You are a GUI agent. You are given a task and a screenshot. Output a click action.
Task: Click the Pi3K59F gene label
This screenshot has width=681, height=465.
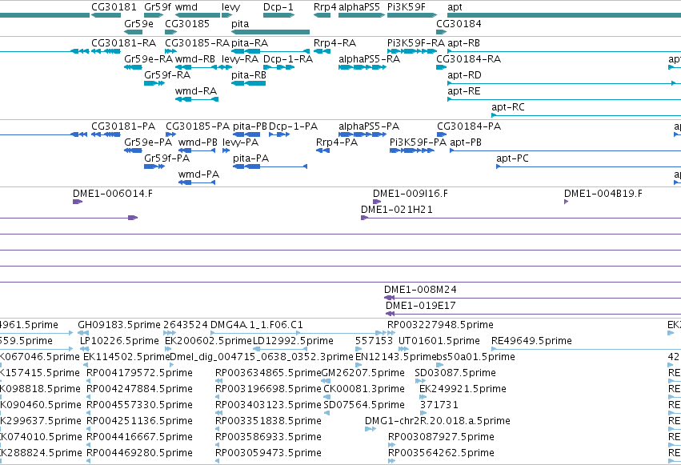406,7
